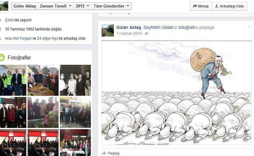Click the 24 diğer kişi link
The image size is (254, 156).
click(47, 39)
